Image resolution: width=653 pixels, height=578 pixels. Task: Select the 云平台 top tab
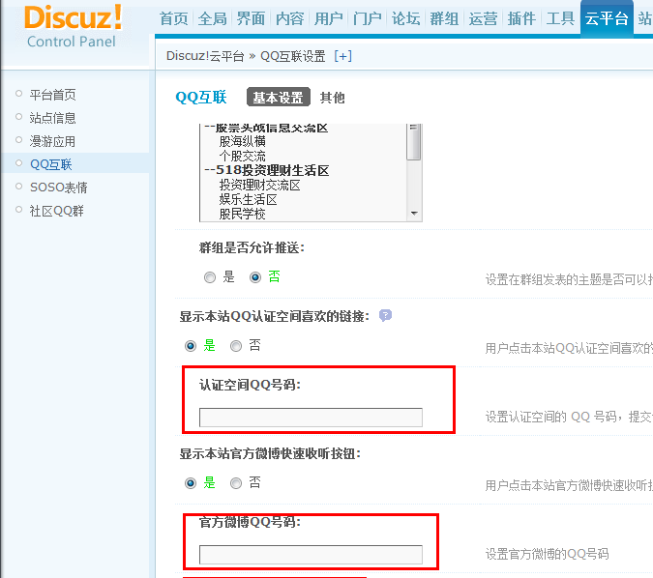click(607, 18)
